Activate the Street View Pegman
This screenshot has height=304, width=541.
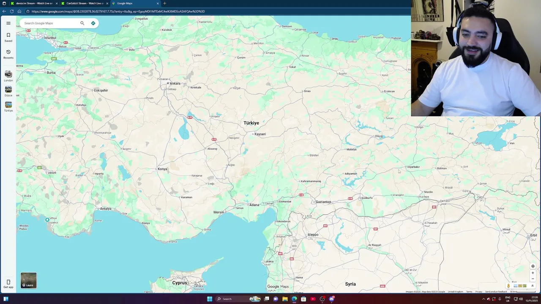pyautogui.click(x=508, y=286)
